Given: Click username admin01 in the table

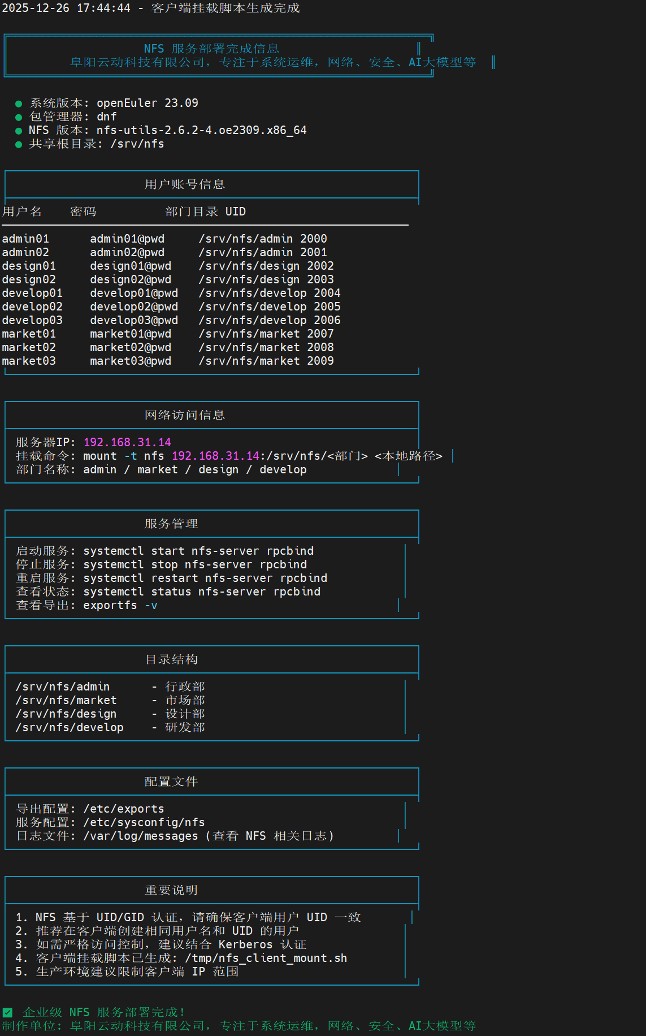Looking at the screenshot, I should 25,239.
